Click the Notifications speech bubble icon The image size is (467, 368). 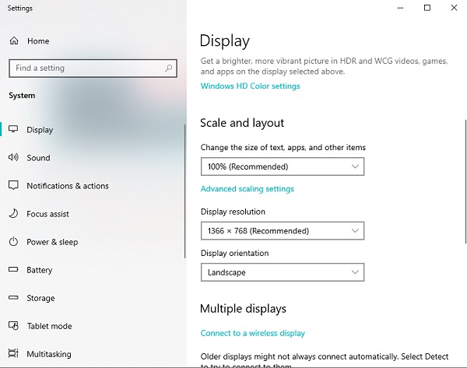(x=13, y=185)
